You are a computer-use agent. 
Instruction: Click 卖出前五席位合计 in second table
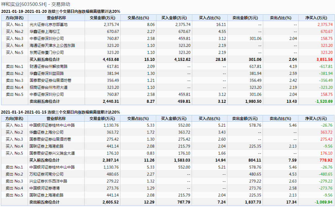pos(44,202)
